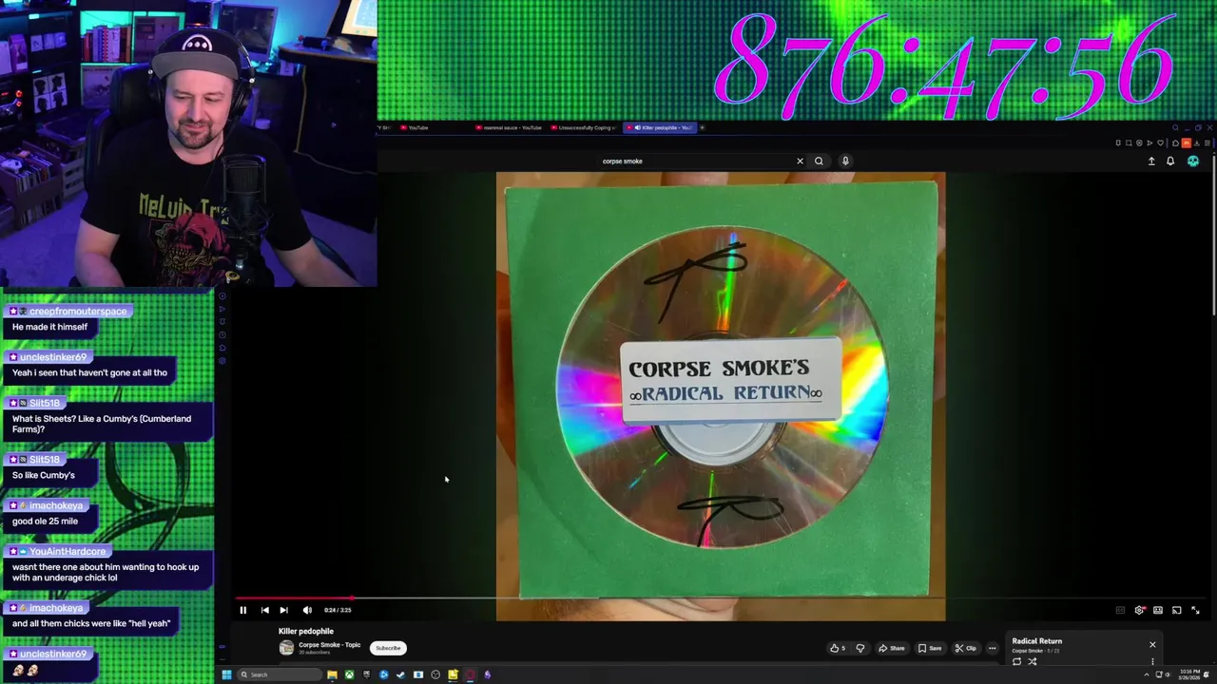1217x684 pixels.
Task: Open YouTube notifications bell
Action: (1170, 161)
